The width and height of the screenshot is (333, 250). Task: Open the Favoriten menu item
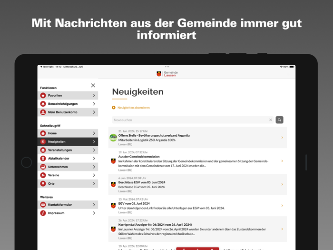click(68, 95)
